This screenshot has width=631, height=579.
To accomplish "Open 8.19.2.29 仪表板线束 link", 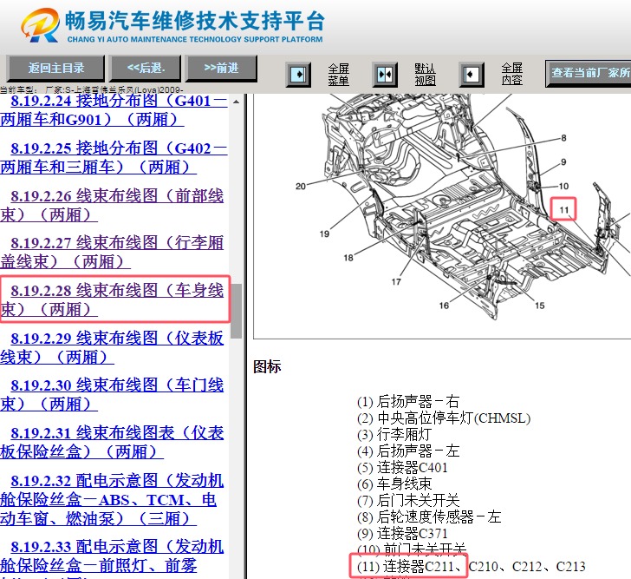I will (112, 347).
